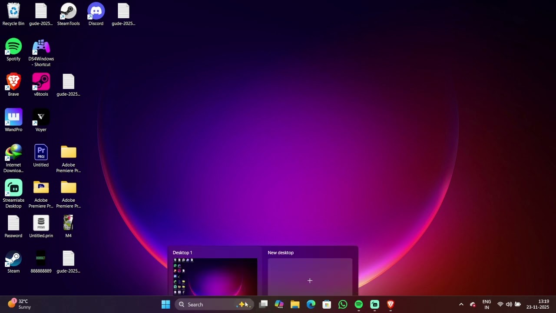This screenshot has width=556, height=313.
Task: Select gude-2025 file beside Recycle Bin
Action: point(41,15)
